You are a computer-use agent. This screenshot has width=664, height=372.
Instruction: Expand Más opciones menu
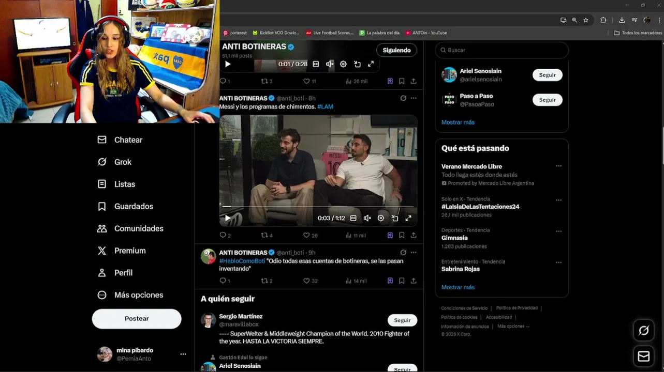click(130, 295)
